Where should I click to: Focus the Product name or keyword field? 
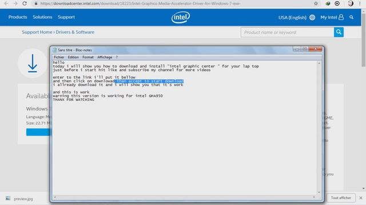point(287,32)
